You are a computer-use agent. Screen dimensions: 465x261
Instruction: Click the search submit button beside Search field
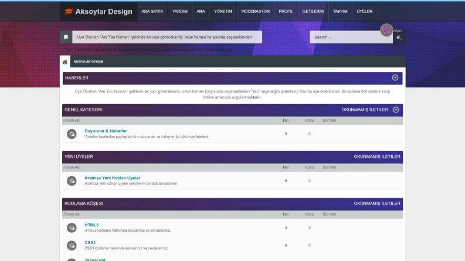[399, 37]
